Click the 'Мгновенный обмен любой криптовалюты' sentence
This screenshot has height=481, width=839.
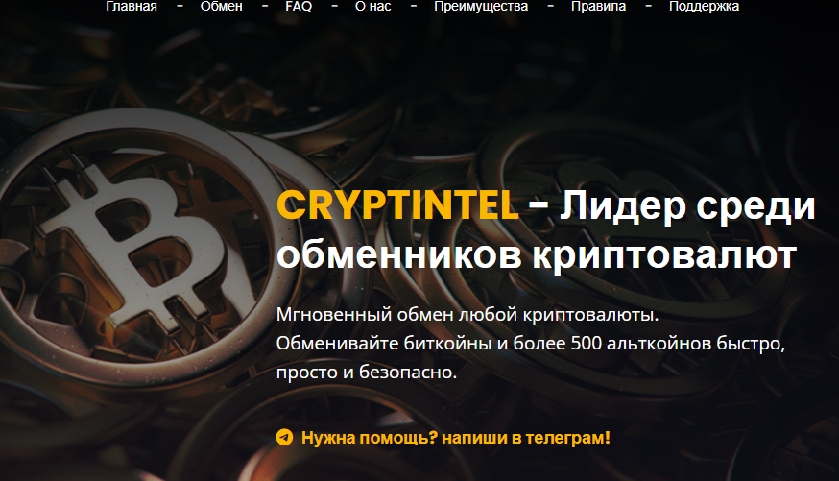coord(467,315)
